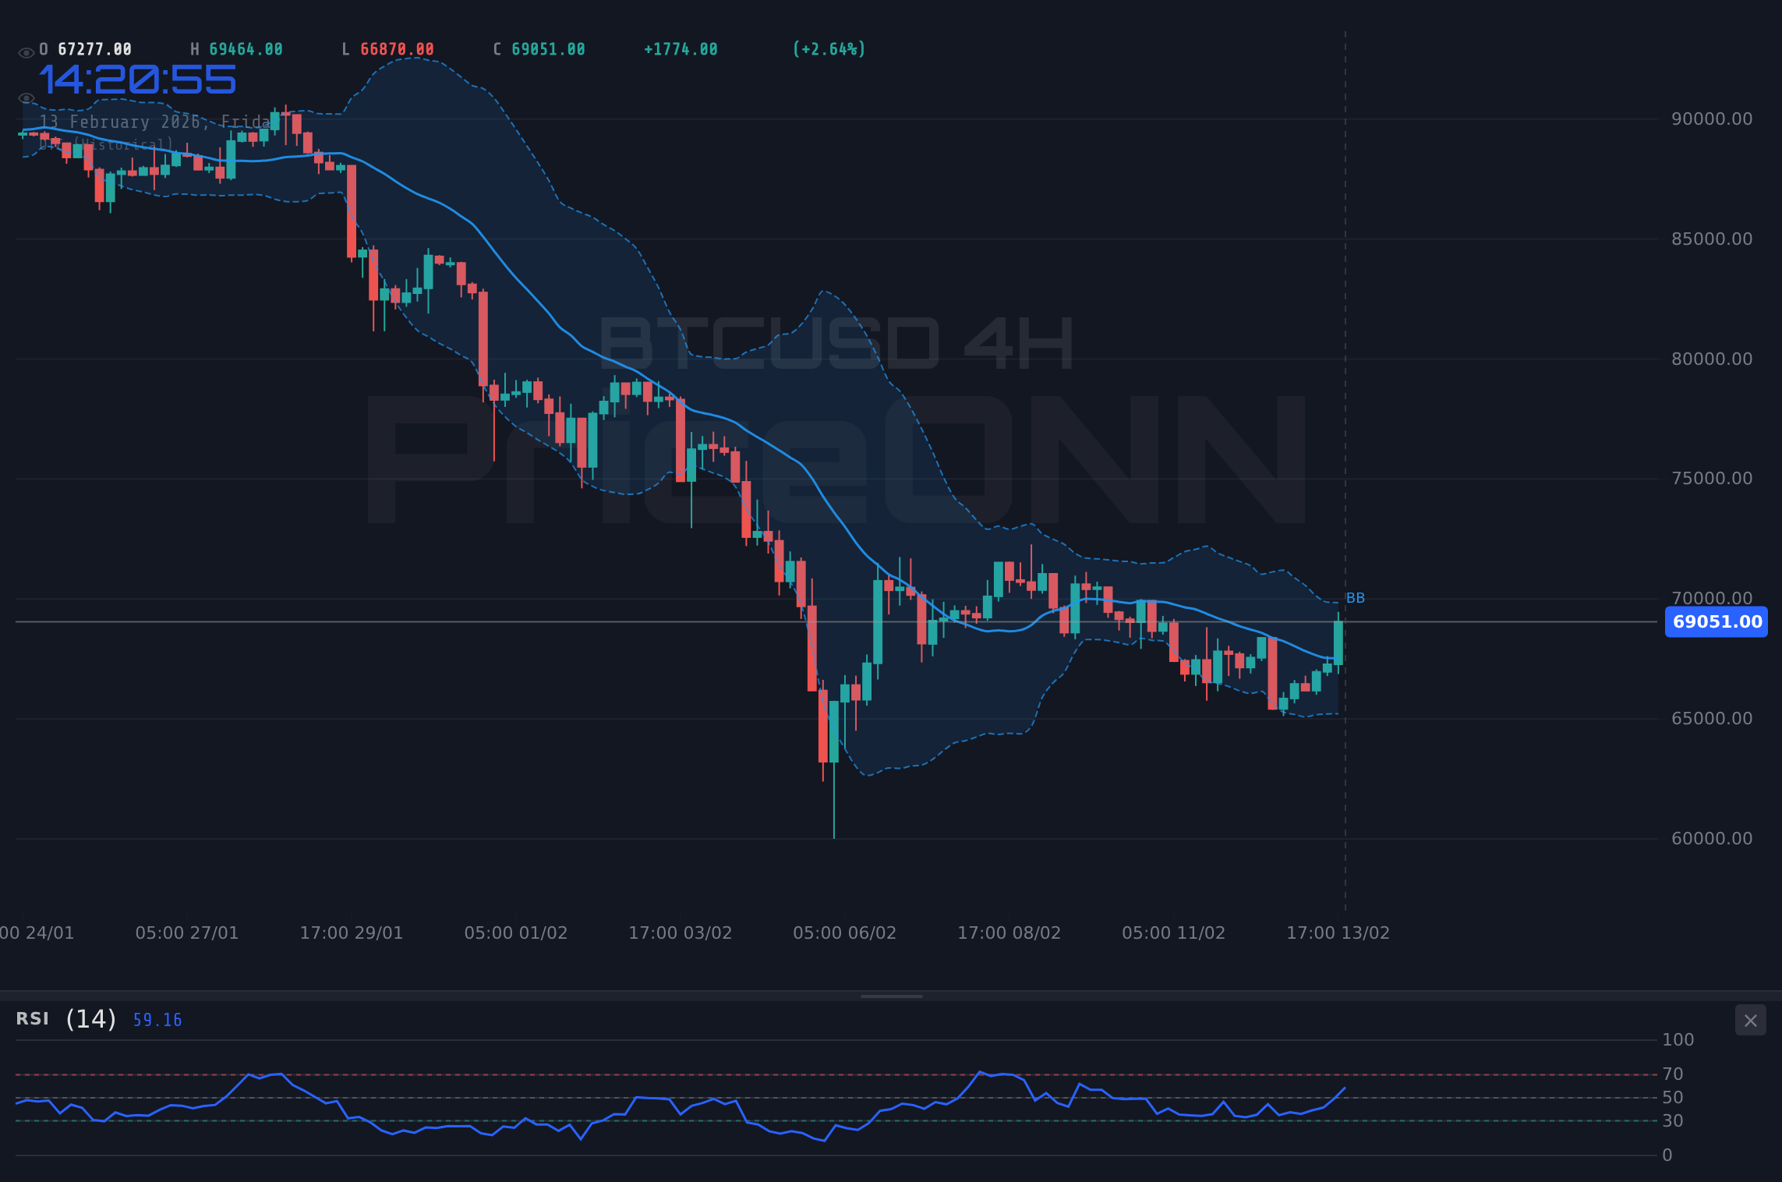Click the +1774.00 change value
Viewport: 1782px width, 1182px height.
tap(681, 49)
